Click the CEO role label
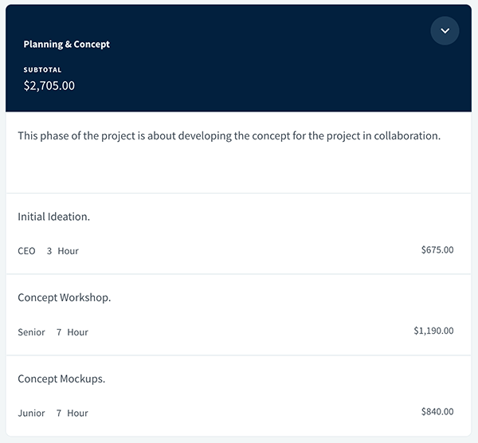Screen dimensions: 478x443 click(x=26, y=251)
